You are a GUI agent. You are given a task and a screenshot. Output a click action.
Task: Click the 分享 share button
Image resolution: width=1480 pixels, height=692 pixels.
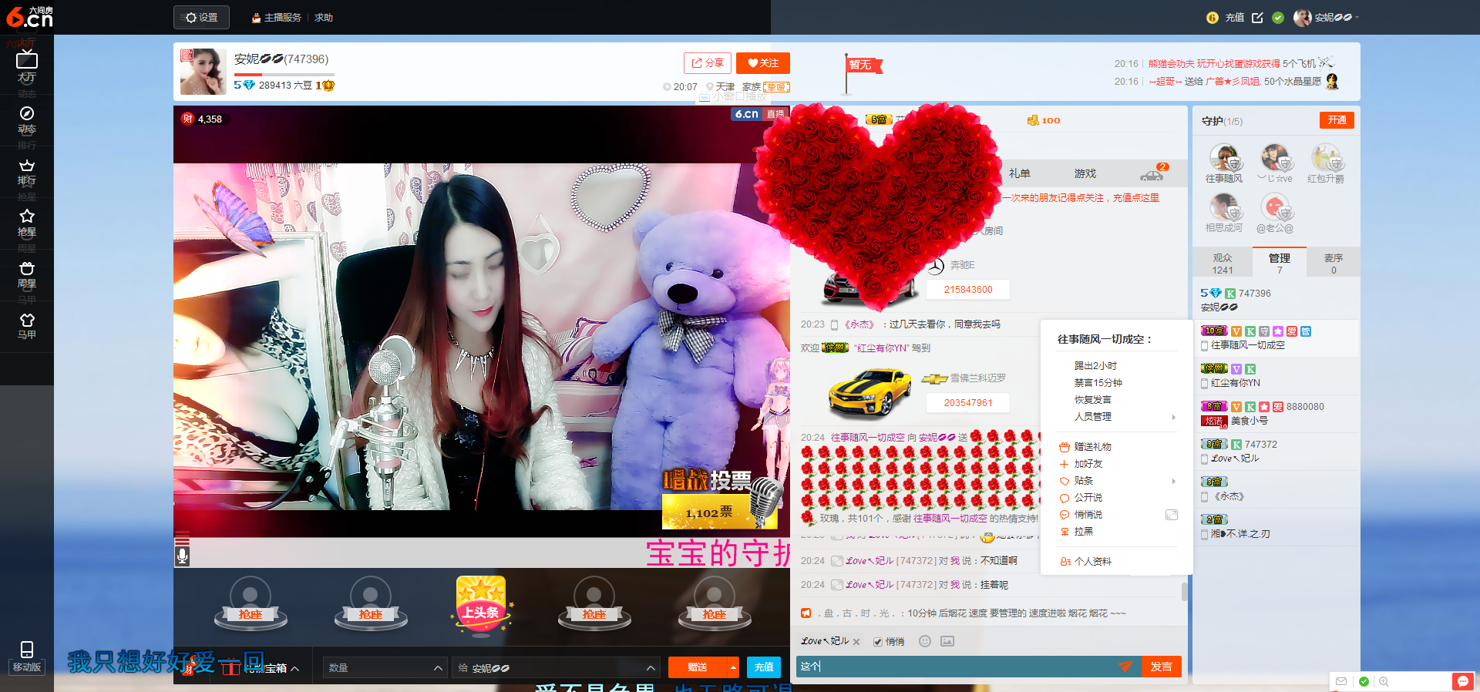(708, 63)
